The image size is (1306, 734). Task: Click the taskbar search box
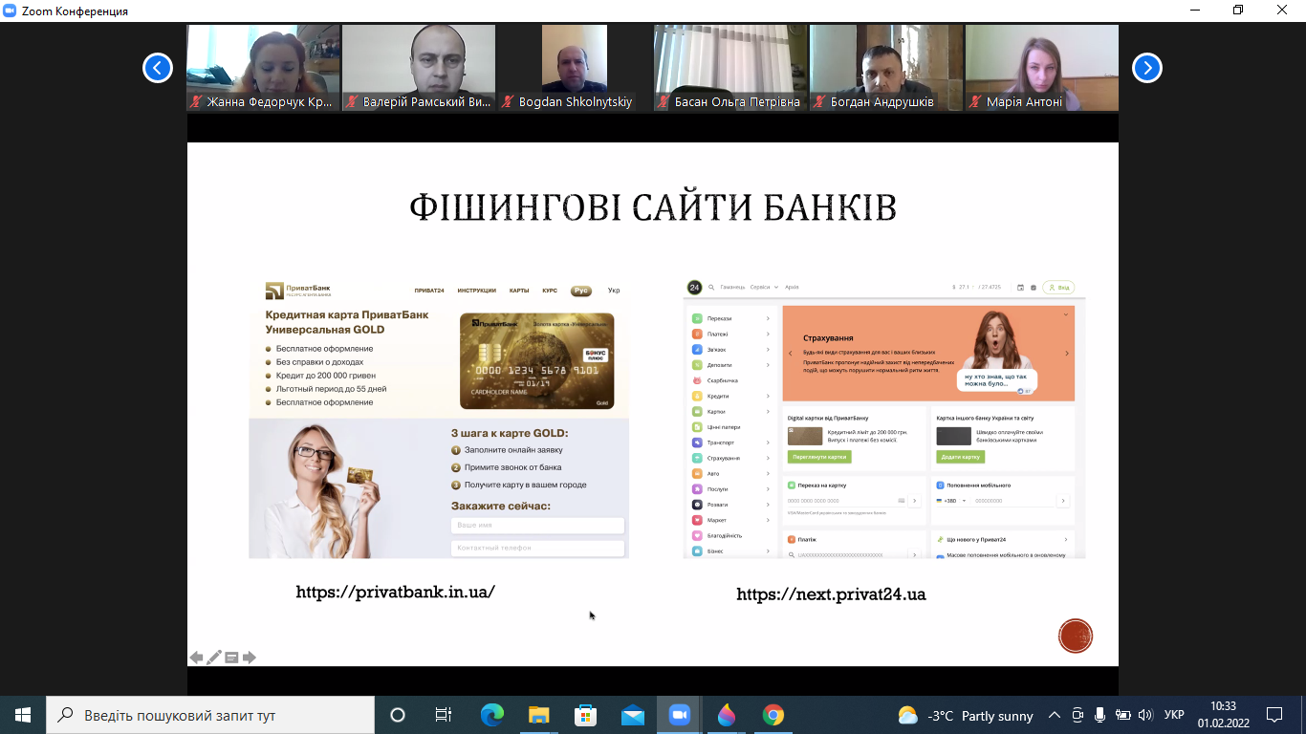209,715
